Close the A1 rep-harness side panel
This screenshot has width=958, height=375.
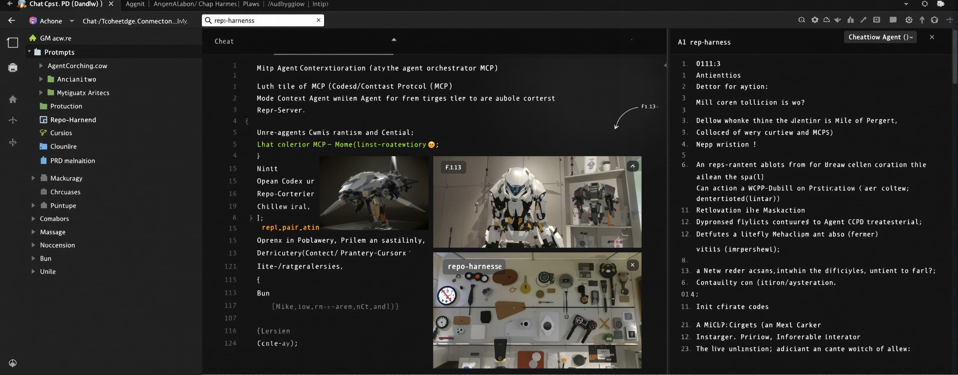pyautogui.click(x=932, y=37)
